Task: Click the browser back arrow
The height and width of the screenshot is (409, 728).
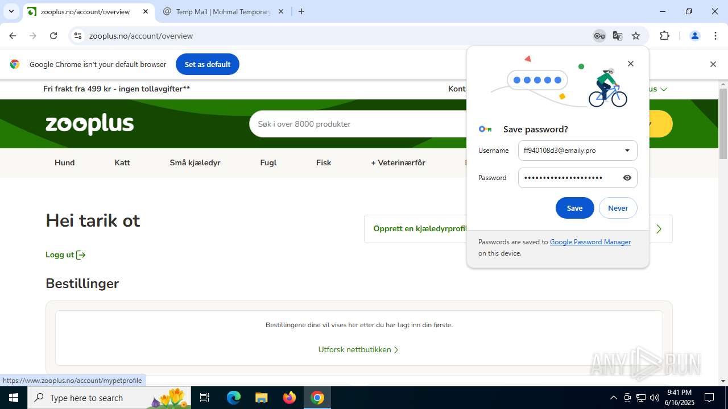Action: click(13, 36)
